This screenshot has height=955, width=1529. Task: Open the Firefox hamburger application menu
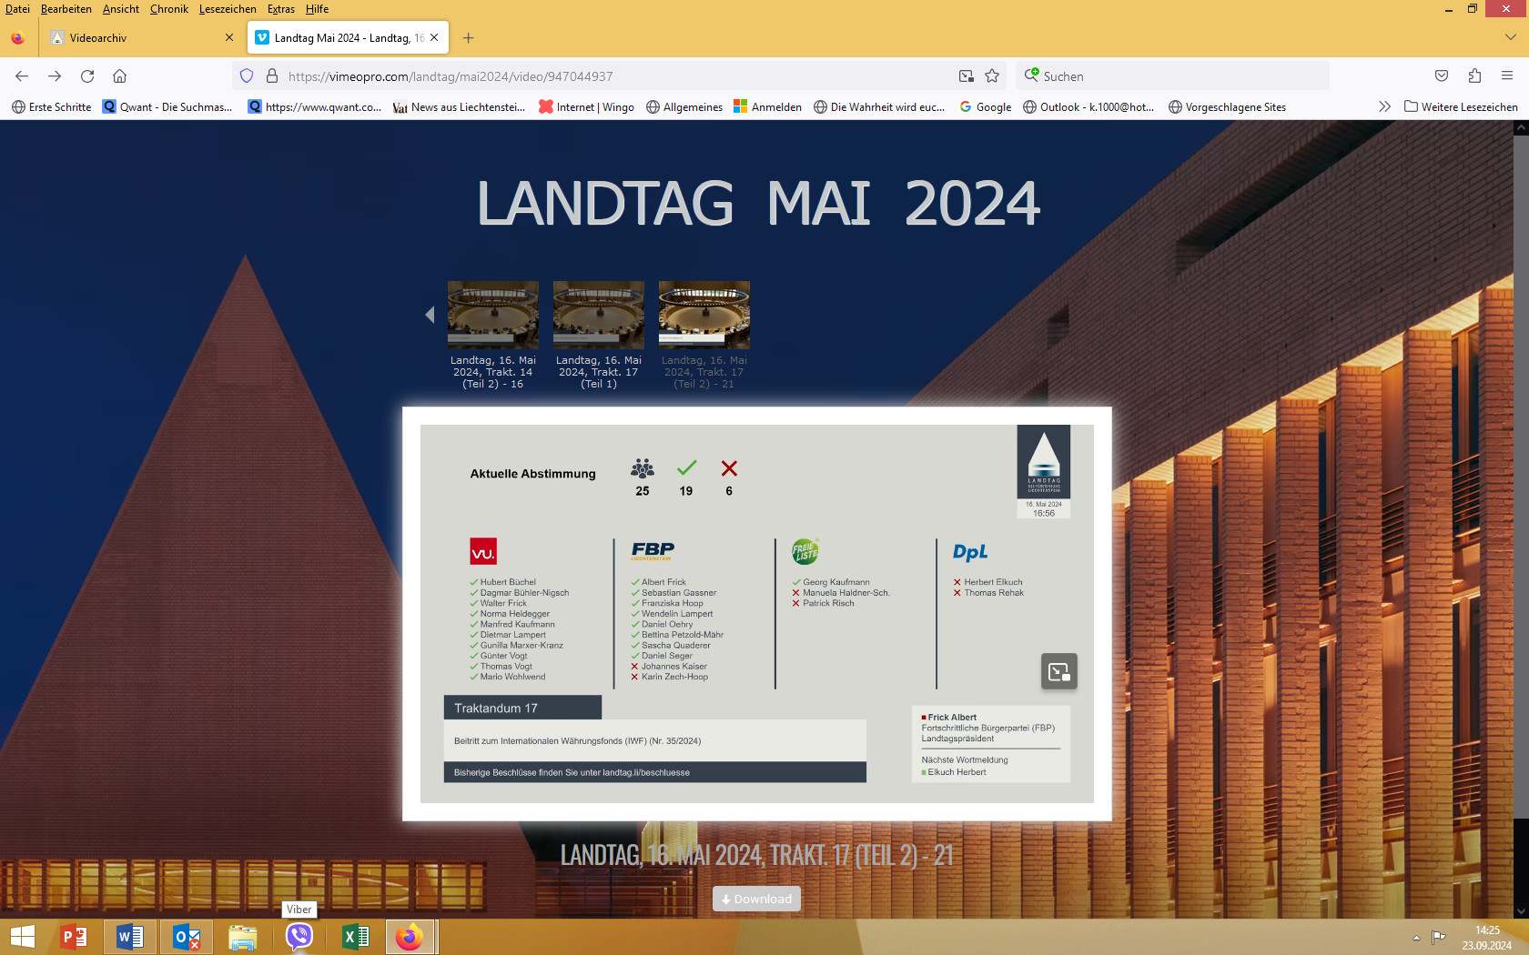[1507, 76]
